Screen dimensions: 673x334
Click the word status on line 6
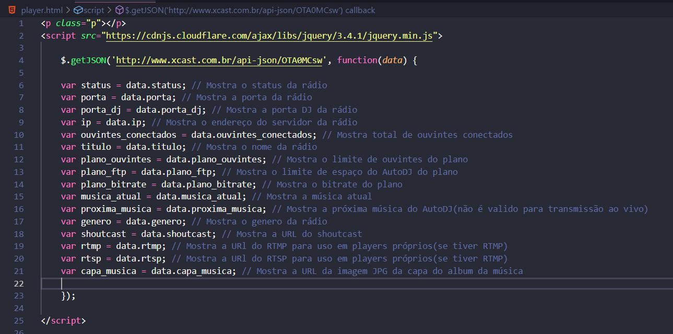tap(96, 85)
